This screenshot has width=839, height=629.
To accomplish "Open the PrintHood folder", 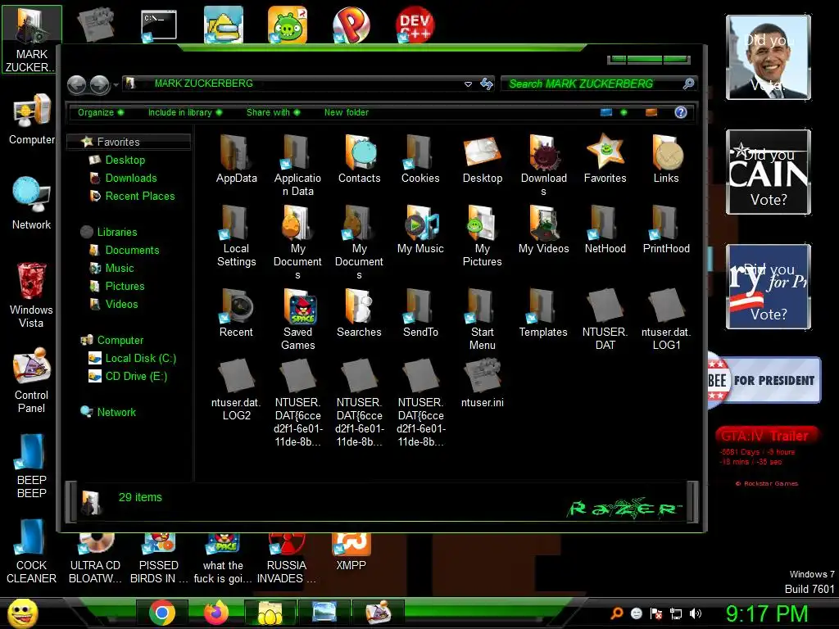I will [666, 229].
